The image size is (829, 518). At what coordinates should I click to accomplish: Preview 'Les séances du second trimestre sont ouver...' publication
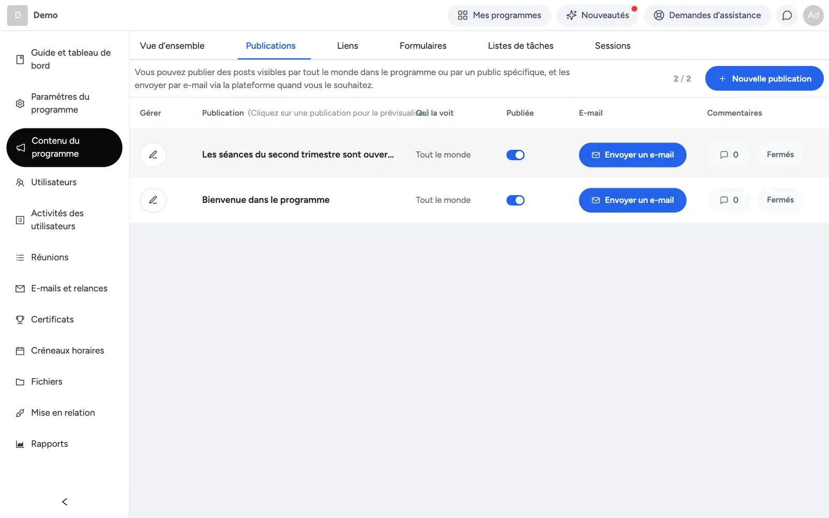point(298,155)
